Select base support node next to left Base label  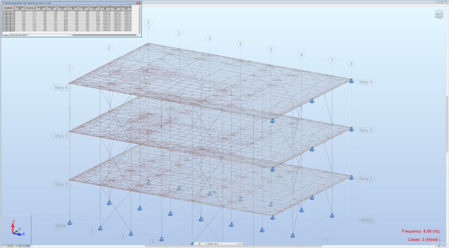(70, 223)
